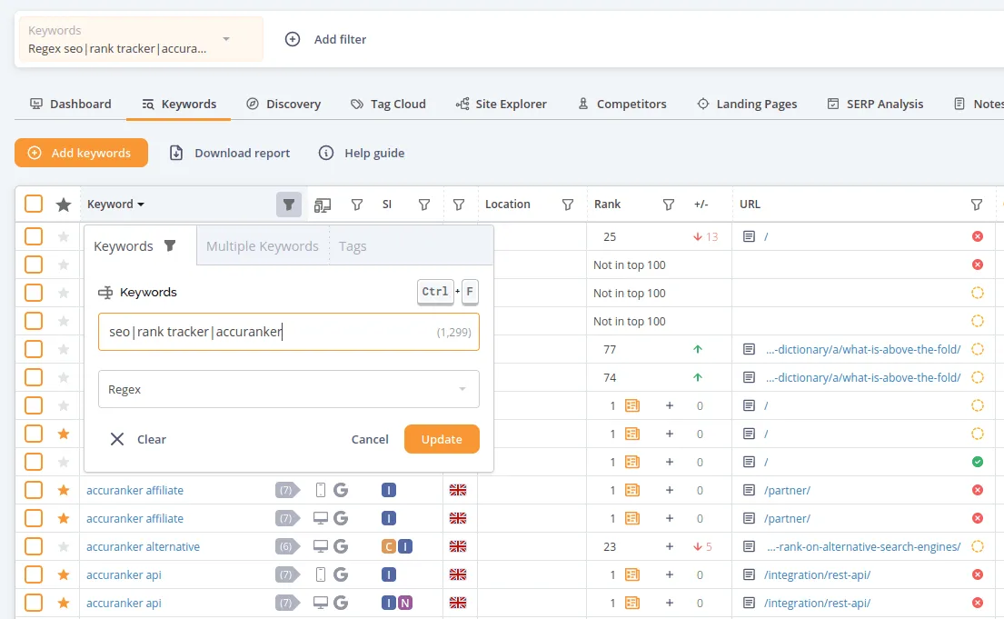Open the Keyword column sort dropdown
The height and width of the screenshot is (619, 1004).
click(x=116, y=205)
